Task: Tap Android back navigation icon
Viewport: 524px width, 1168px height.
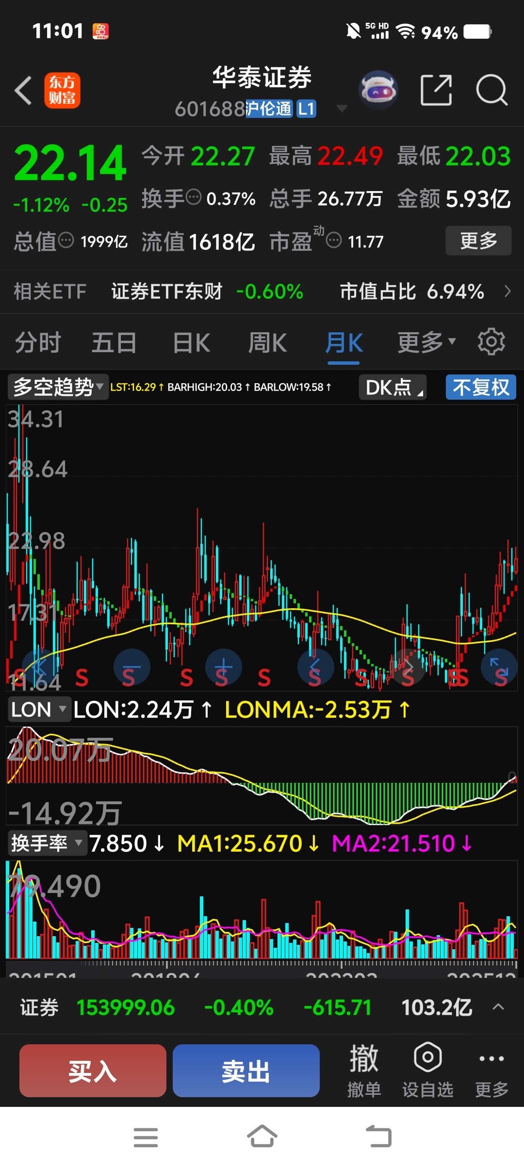Action: click(378, 1136)
